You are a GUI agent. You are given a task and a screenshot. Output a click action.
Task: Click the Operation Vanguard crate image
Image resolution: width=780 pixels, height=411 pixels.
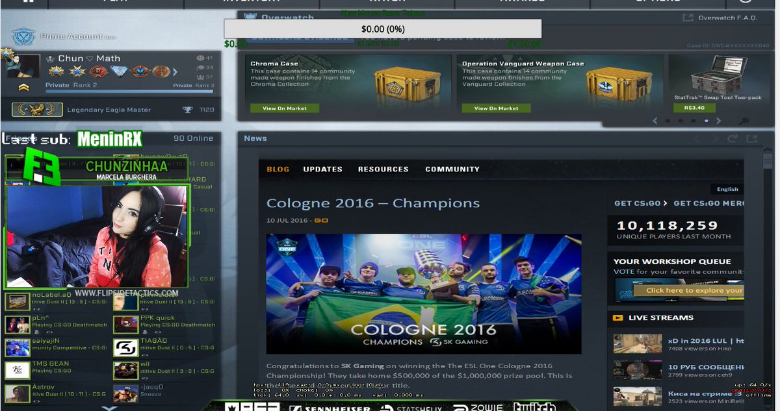(x=619, y=83)
